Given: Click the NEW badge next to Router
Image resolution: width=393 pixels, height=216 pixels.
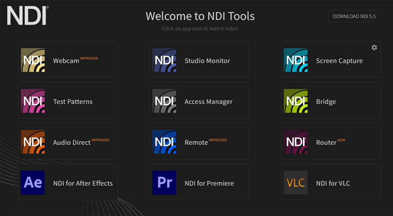Looking at the screenshot, I should (341, 140).
